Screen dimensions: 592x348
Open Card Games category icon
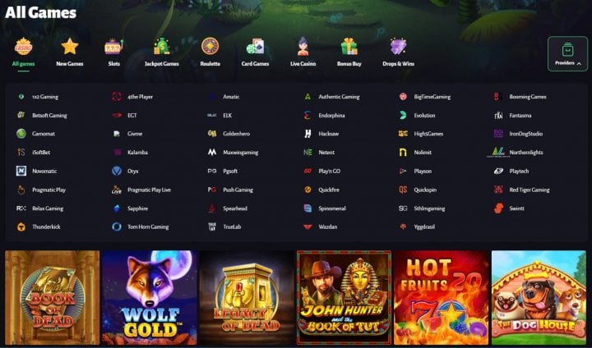(x=255, y=47)
